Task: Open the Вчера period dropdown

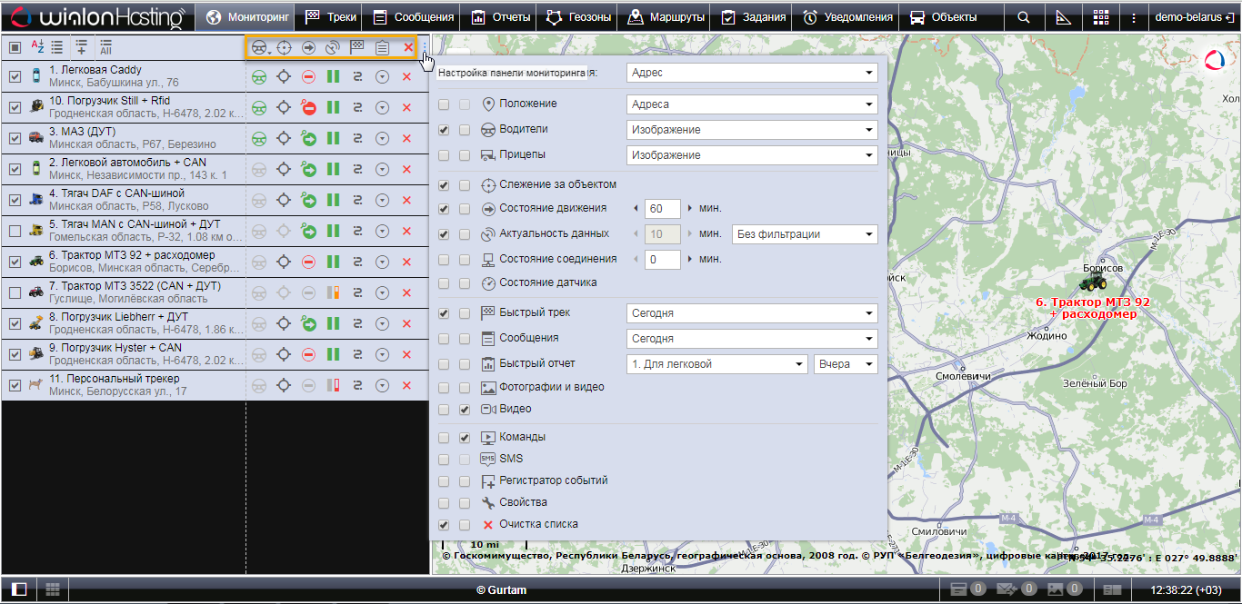Action: coord(846,364)
